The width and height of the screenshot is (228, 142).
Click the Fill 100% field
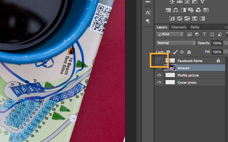(217, 52)
